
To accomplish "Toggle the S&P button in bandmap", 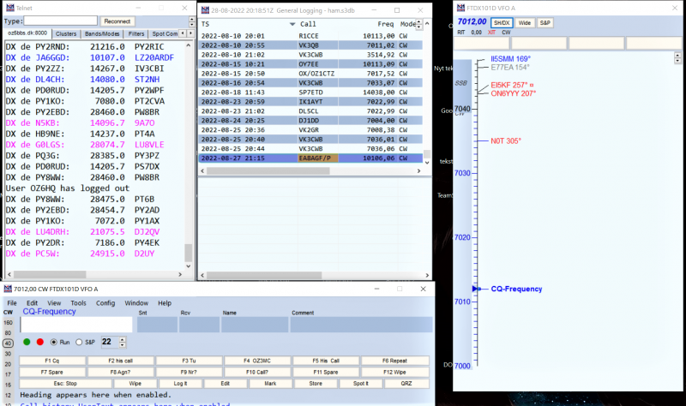I will point(545,23).
